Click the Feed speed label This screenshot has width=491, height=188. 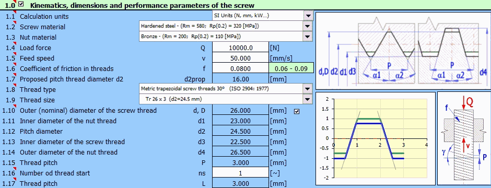click(x=37, y=58)
